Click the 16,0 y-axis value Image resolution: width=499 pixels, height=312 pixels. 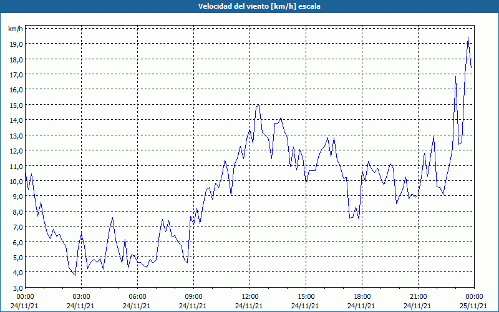pos(17,90)
